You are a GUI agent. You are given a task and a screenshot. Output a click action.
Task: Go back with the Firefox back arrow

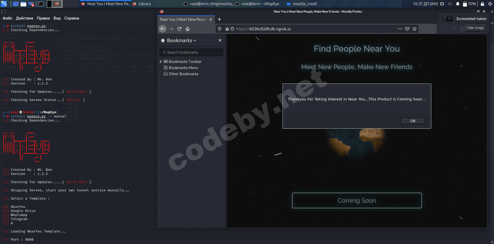163,29
